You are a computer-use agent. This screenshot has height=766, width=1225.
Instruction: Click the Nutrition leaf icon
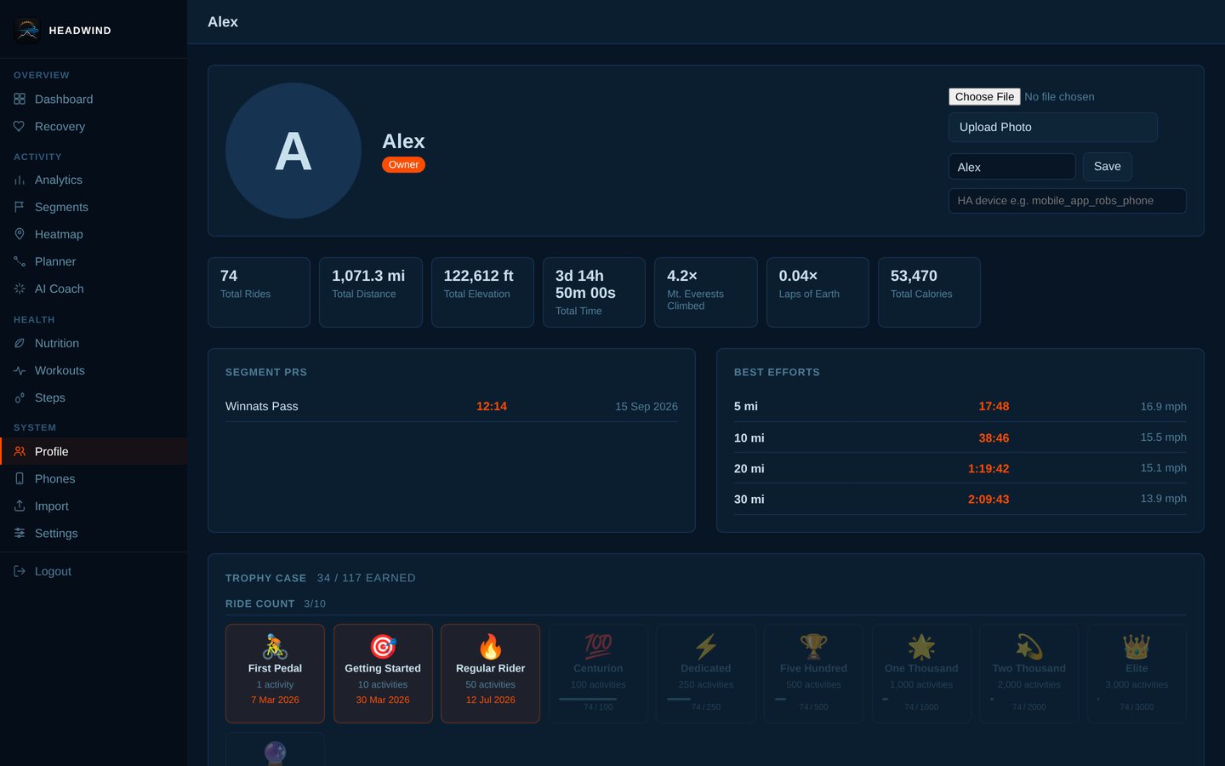tap(20, 343)
